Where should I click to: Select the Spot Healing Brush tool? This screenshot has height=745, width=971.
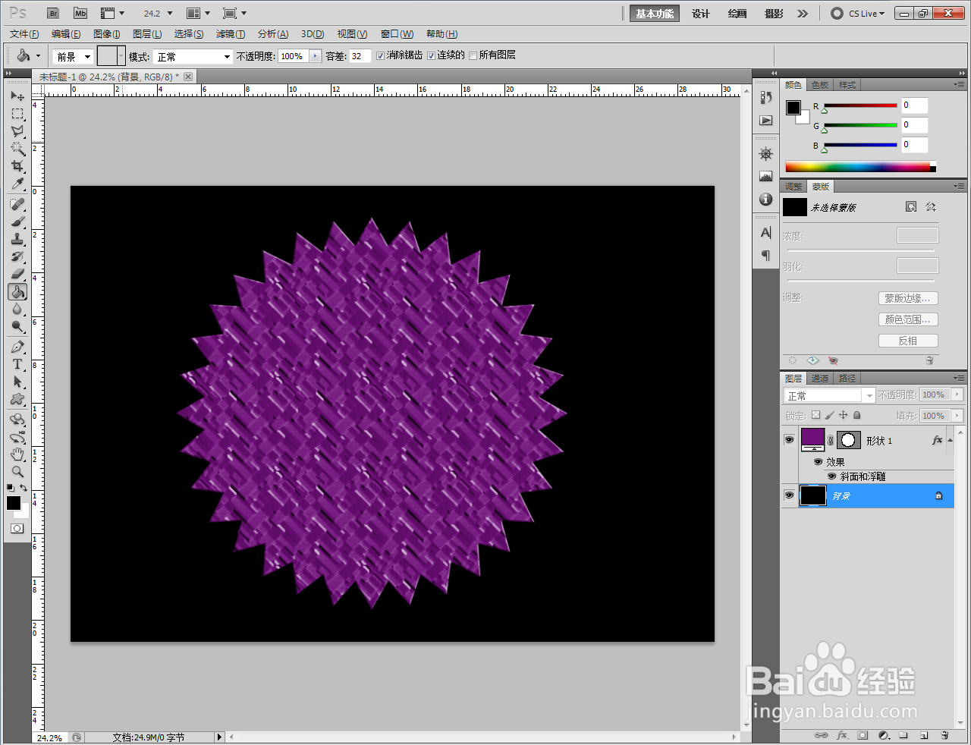[17, 204]
